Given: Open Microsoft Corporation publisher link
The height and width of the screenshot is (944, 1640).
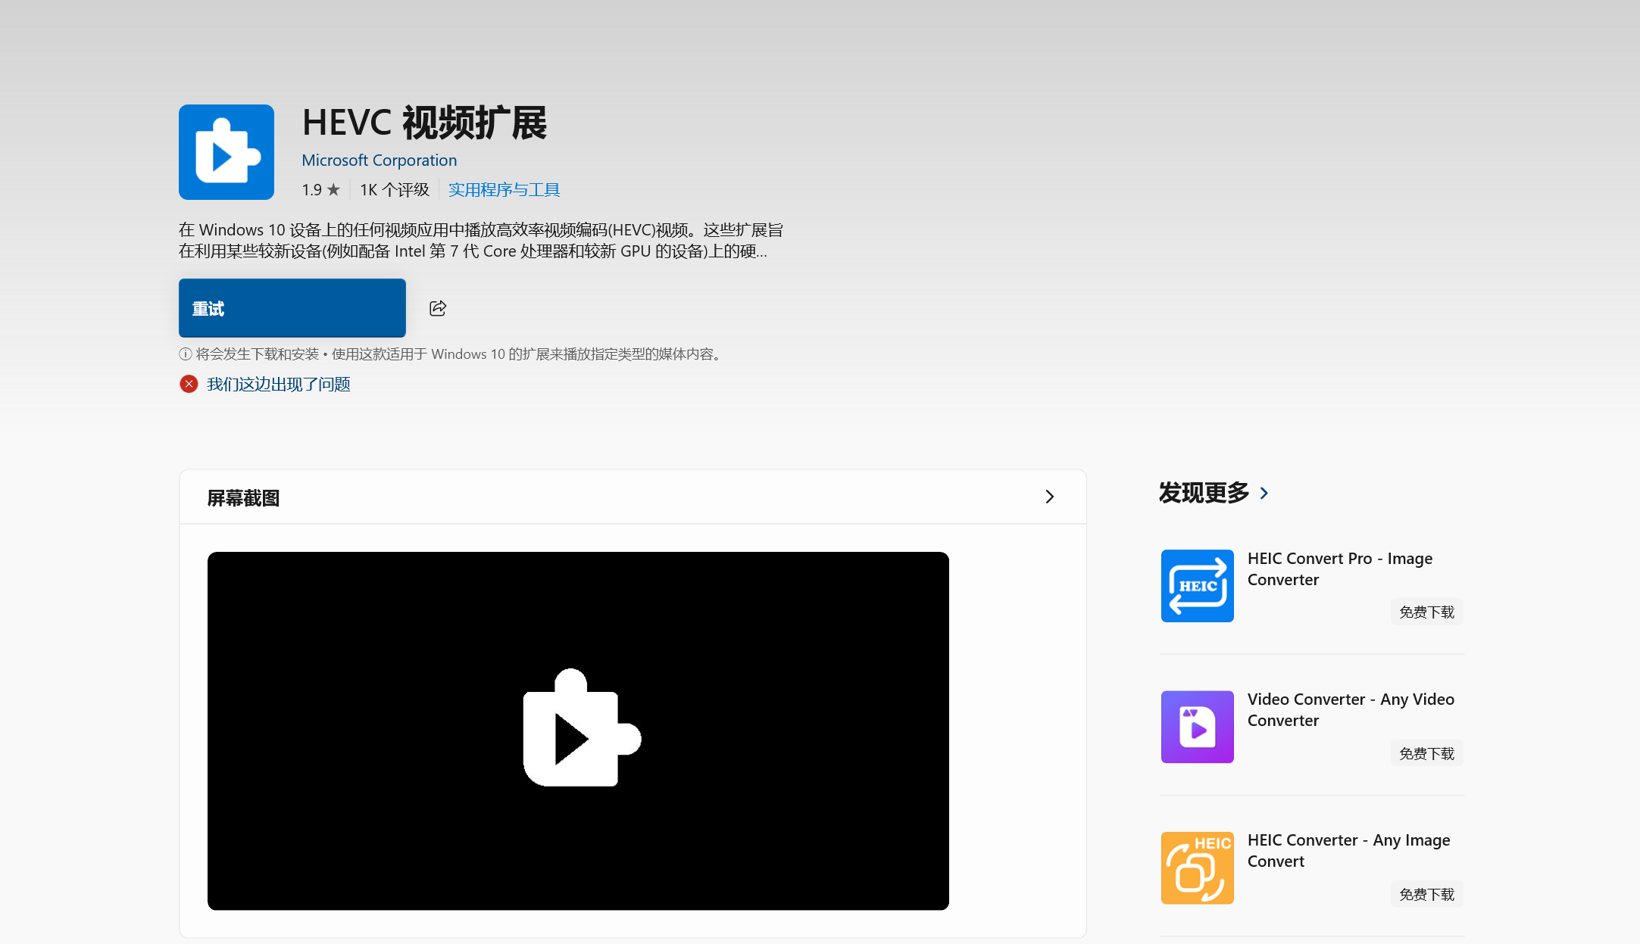Looking at the screenshot, I should (x=379, y=160).
